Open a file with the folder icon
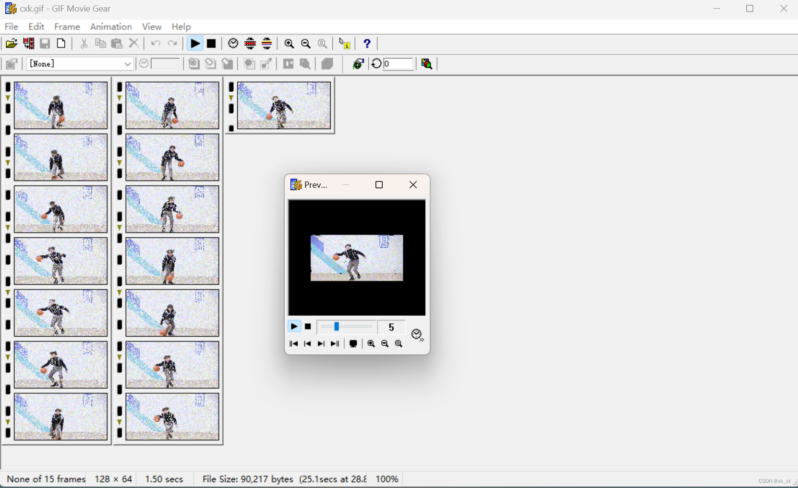The width and height of the screenshot is (798, 488). tap(12, 44)
